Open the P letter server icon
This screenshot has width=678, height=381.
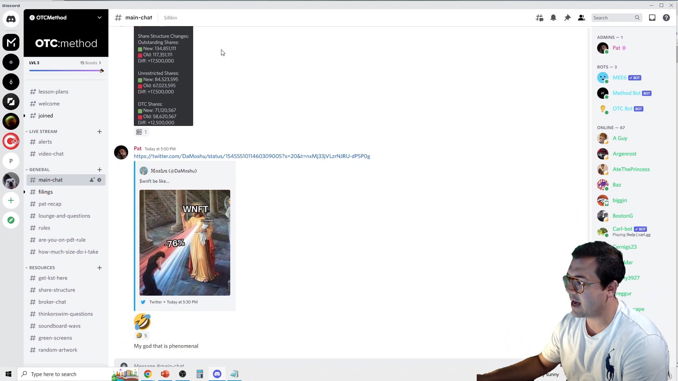coord(11,161)
